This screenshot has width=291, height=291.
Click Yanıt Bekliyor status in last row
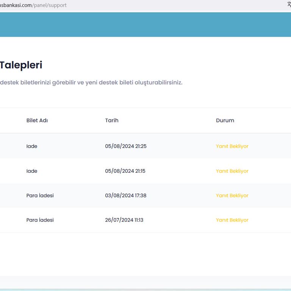(232, 220)
